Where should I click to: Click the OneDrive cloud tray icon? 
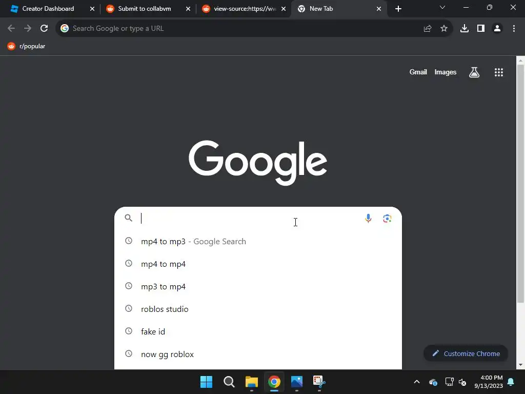[433, 382]
